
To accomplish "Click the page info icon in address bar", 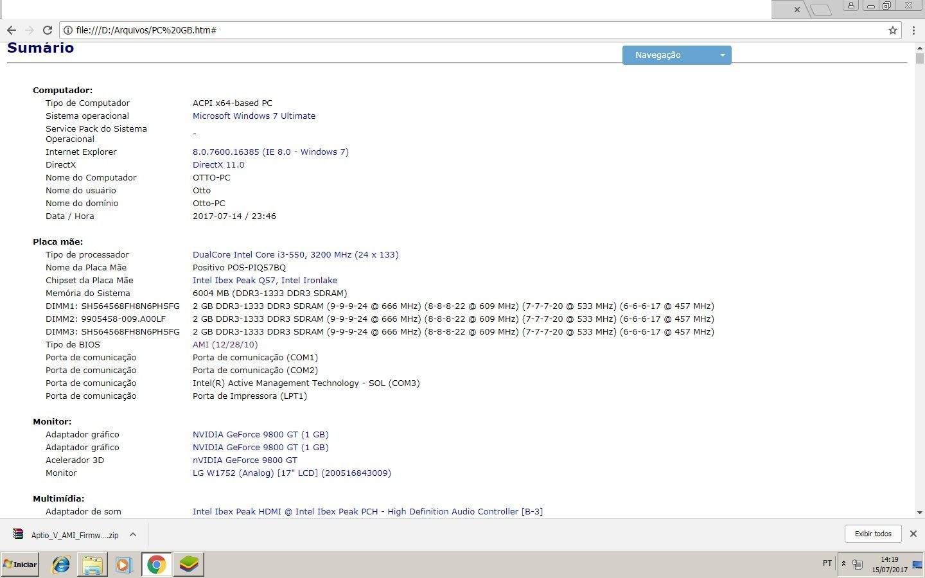I will (x=67, y=30).
